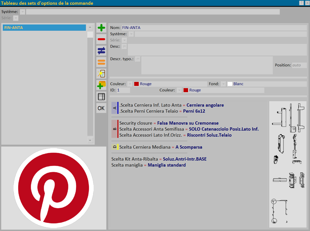Click the Scelta Cerniera Inf. Lato Anta label
Screen dimensions: 310x231
tap(150, 105)
